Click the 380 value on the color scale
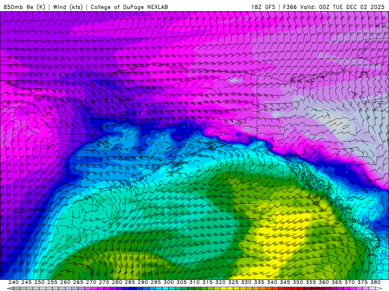 [x=375, y=282]
